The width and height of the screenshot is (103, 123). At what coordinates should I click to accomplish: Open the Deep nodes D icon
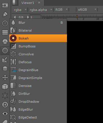pos(5,105)
